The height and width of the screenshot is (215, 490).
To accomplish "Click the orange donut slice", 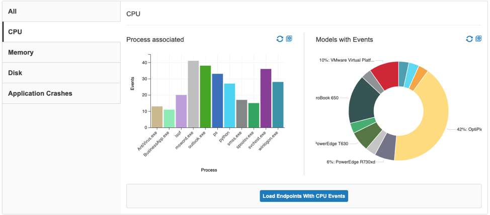I will tap(418, 78).
